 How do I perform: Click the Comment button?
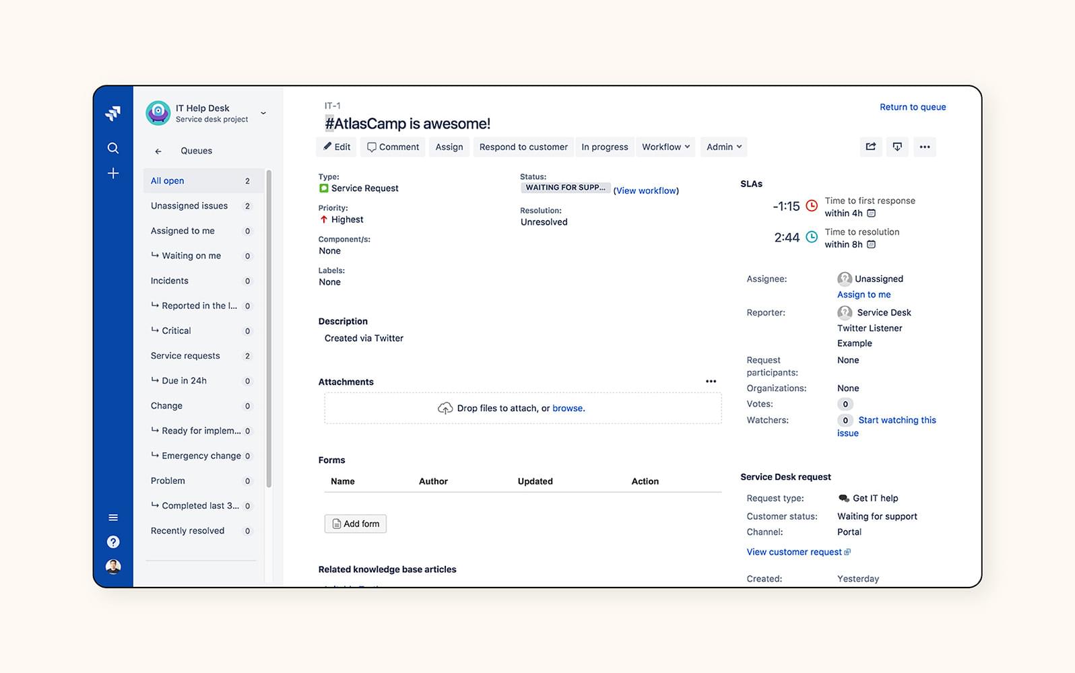point(393,147)
